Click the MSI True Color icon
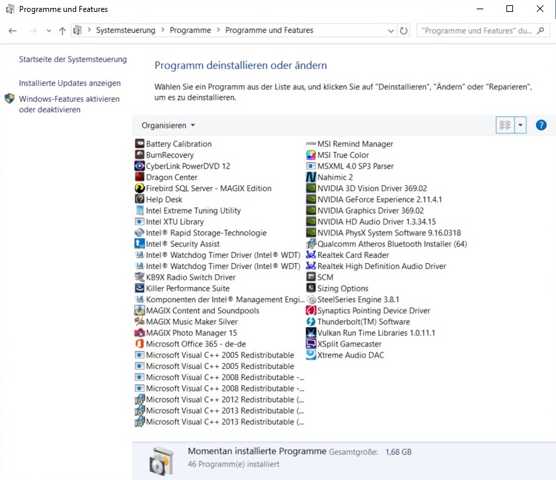Image resolution: width=556 pixels, height=480 pixels. click(311, 155)
